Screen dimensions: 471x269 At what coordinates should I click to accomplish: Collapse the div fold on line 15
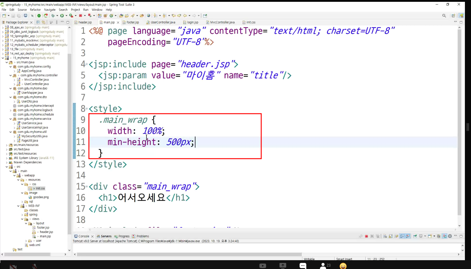[87, 186]
